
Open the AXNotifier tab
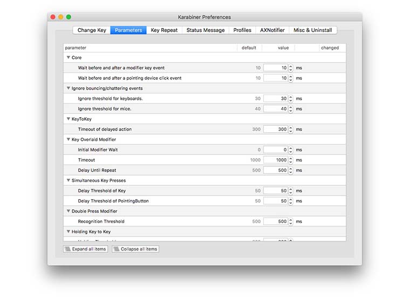coord(272,30)
